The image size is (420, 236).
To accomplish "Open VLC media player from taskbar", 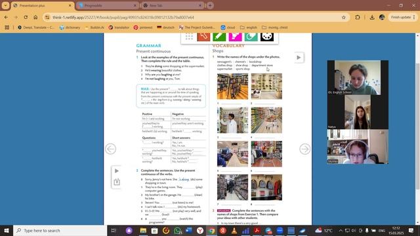I will pos(234,230).
